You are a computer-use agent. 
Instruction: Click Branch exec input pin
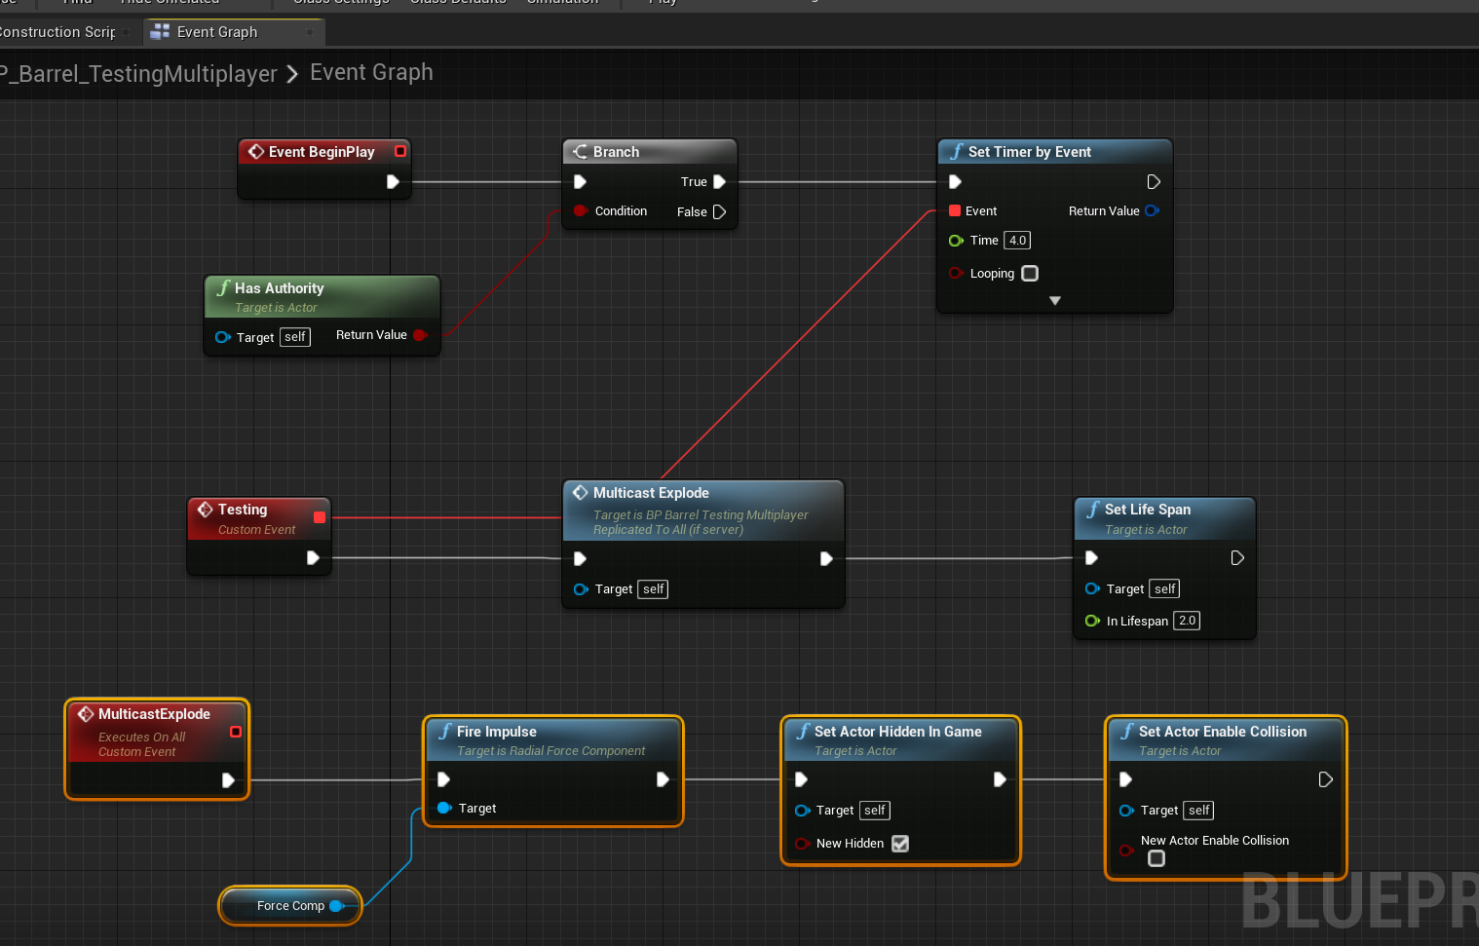(580, 181)
